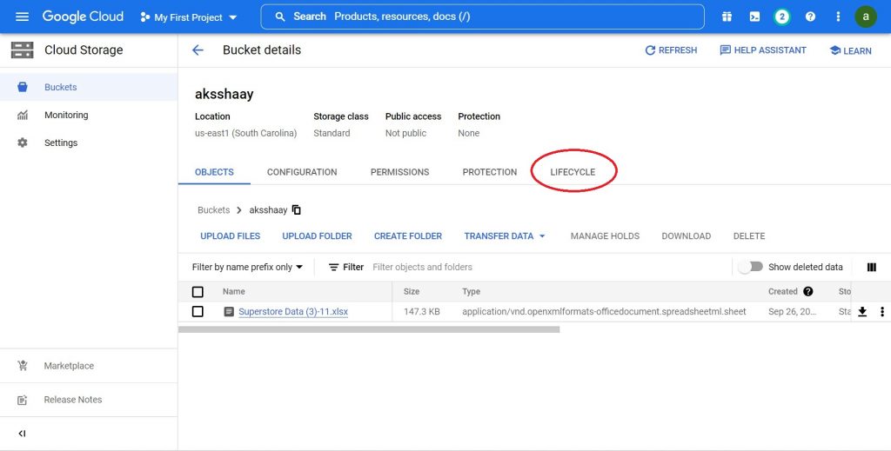Click the Google Cloud logo
This screenshot has height=451, width=891.
(x=83, y=17)
